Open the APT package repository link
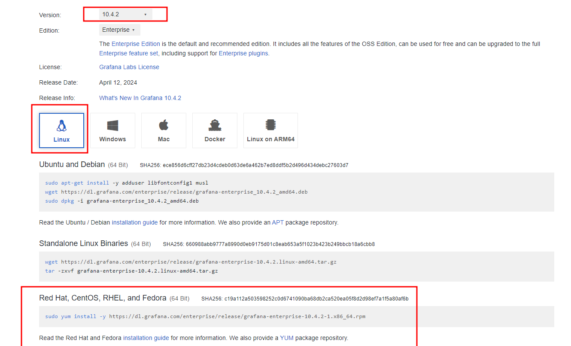571x346 pixels. 278,222
